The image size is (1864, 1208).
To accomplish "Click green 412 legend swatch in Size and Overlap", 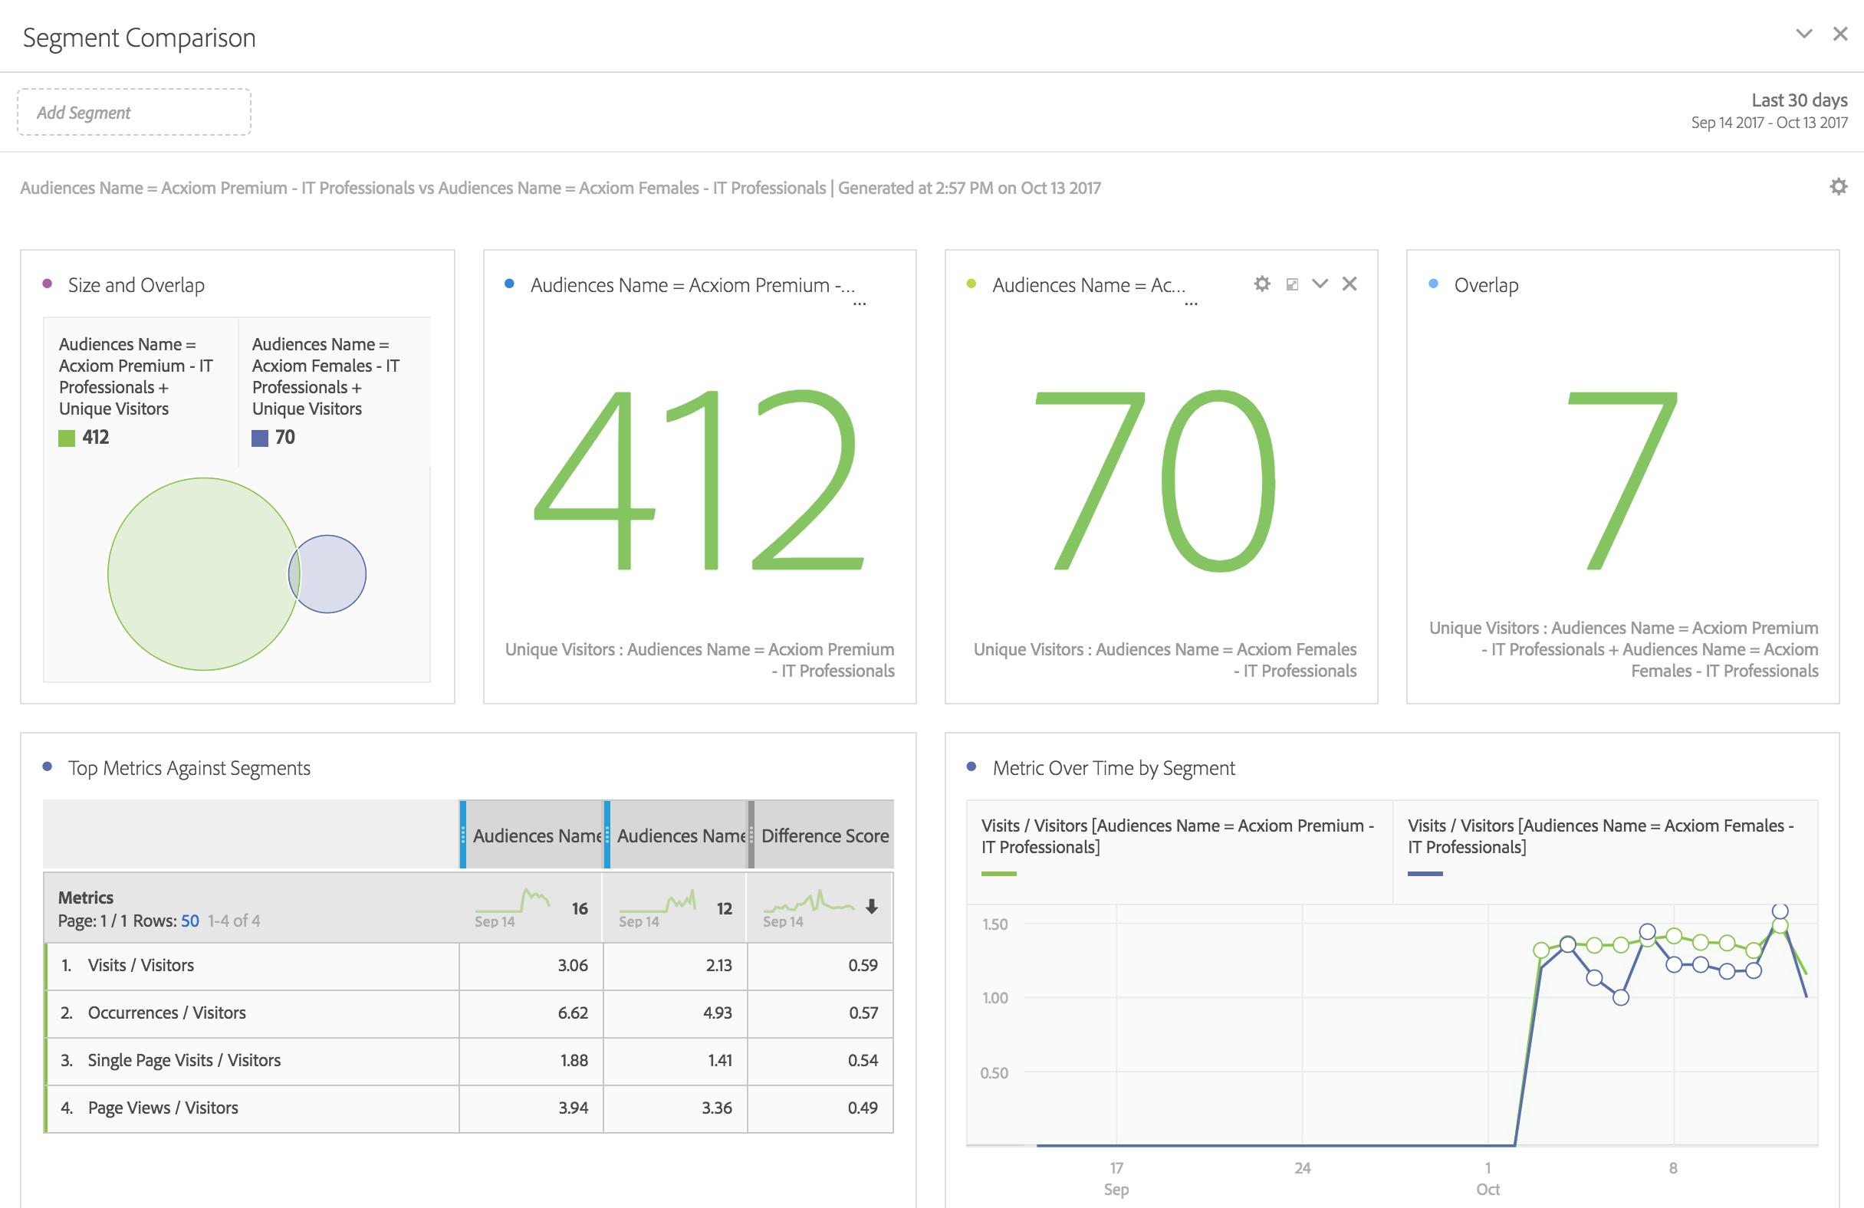I will [67, 438].
